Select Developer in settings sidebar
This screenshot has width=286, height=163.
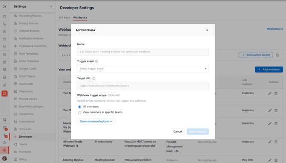click(25, 137)
